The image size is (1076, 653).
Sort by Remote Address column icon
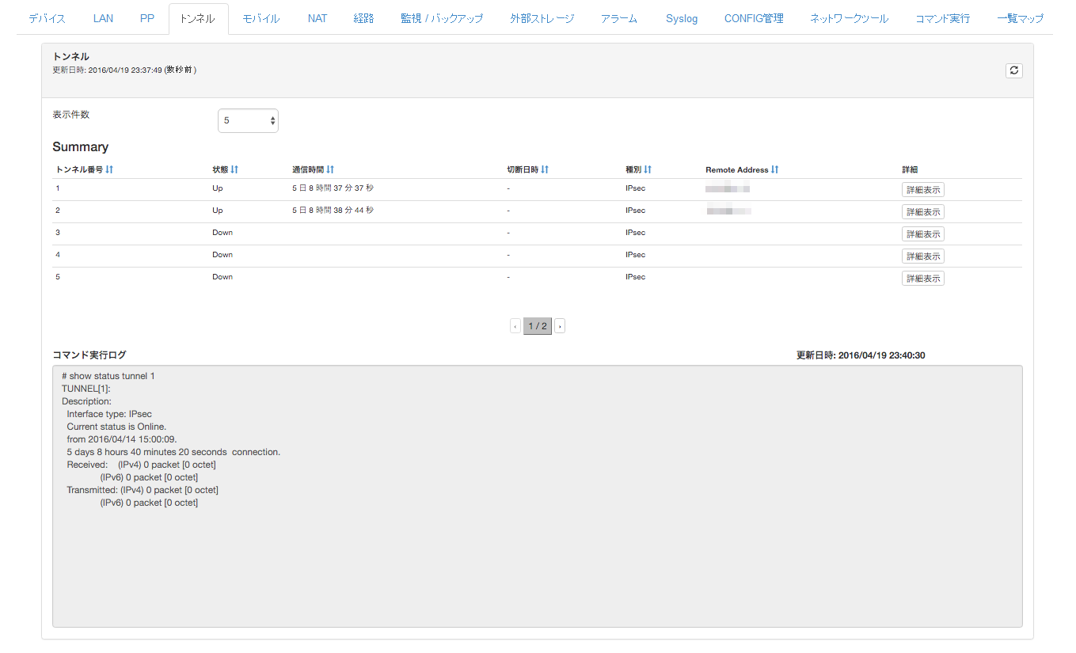[775, 169]
